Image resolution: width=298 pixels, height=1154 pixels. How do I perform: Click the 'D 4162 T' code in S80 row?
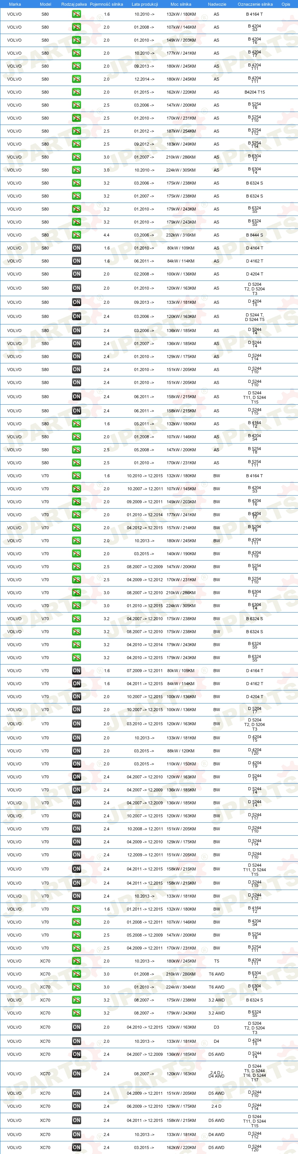(255, 261)
